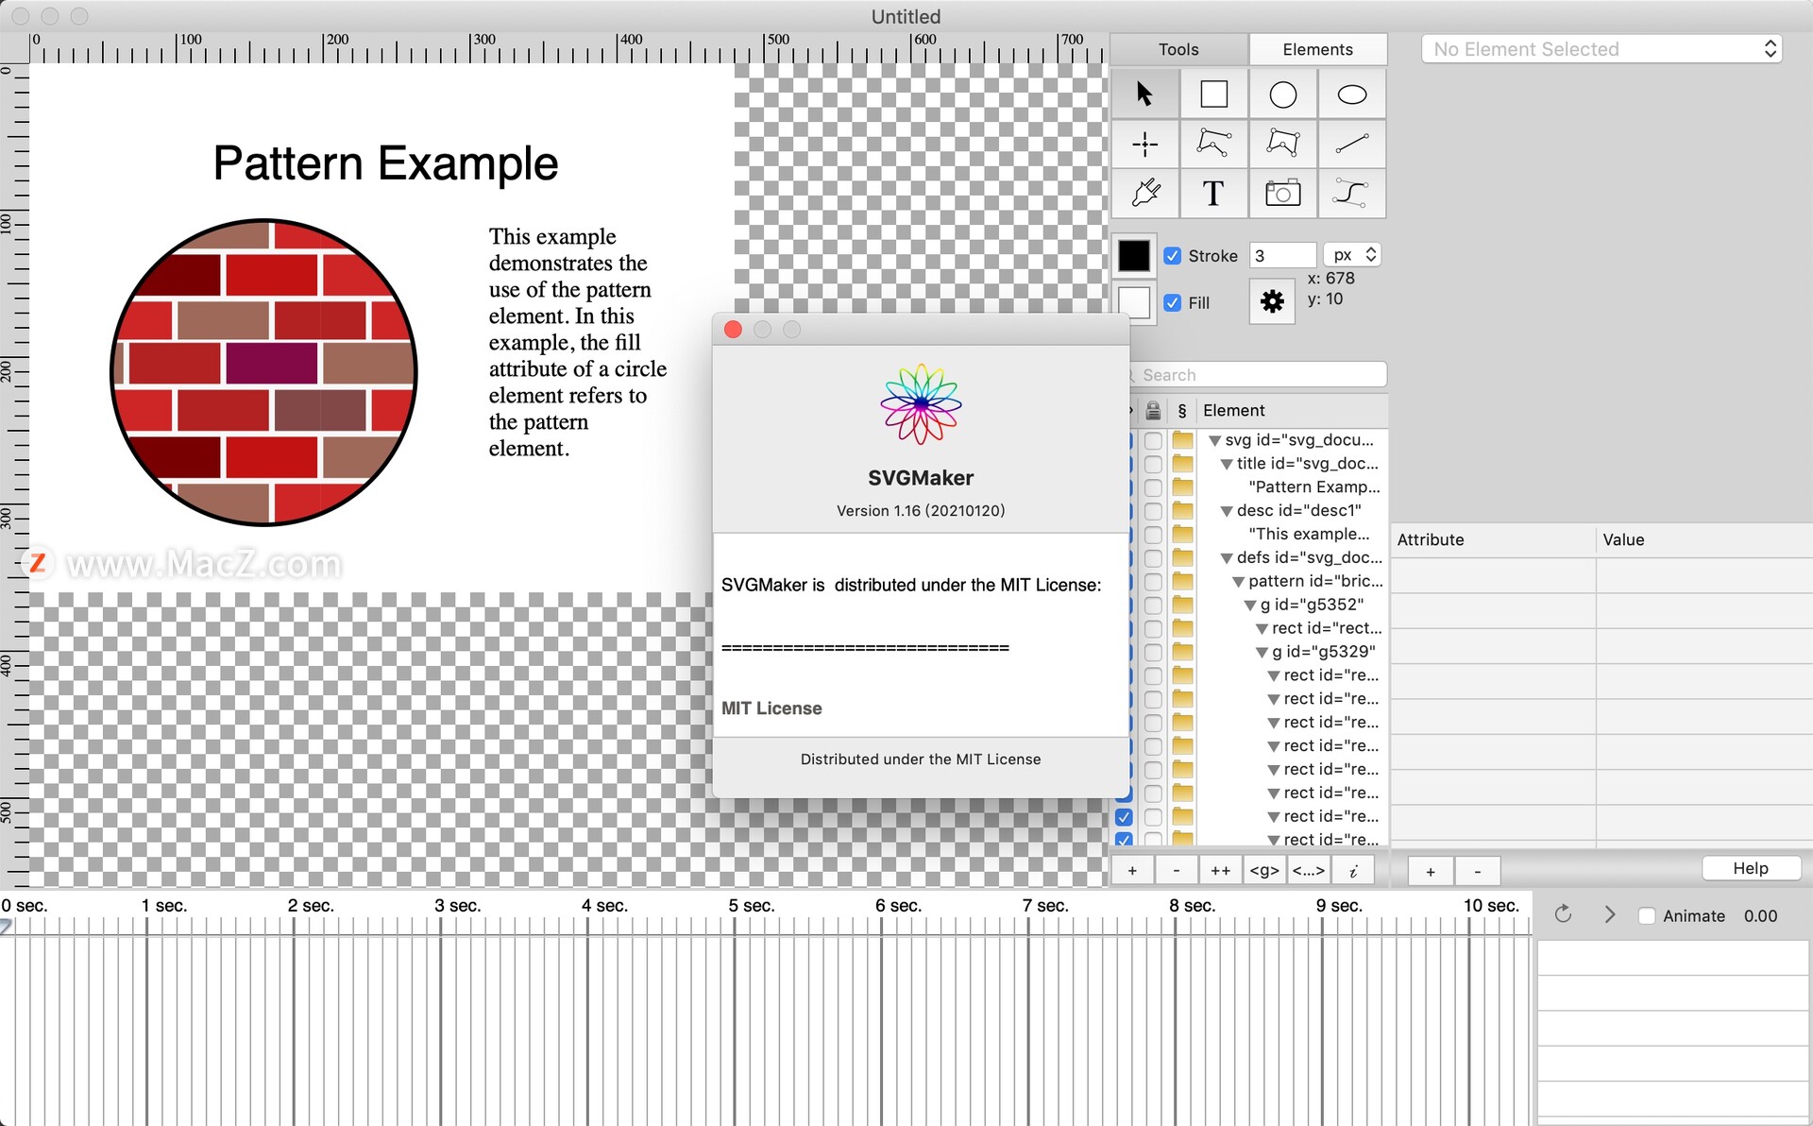Click the remove attribute '-' button
Image resolution: width=1813 pixels, height=1126 pixels.
(1477, 871)
